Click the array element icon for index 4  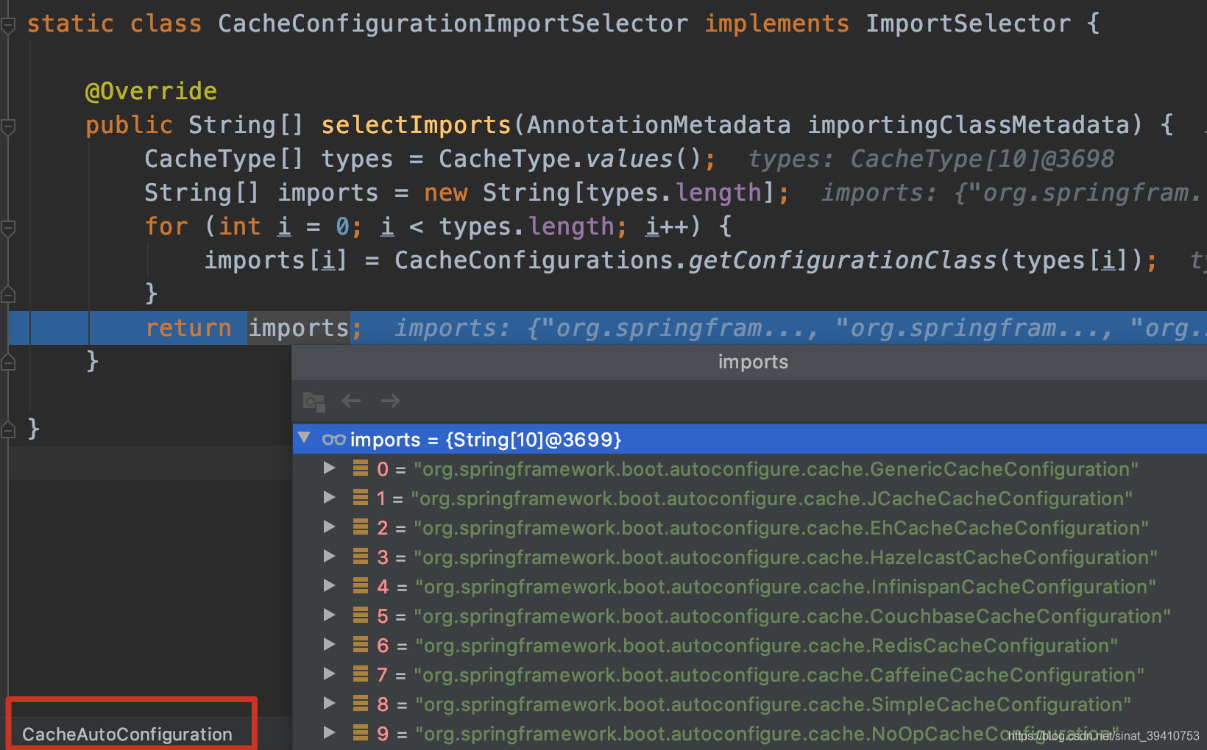pyautogui.click(x=361, y=585)
